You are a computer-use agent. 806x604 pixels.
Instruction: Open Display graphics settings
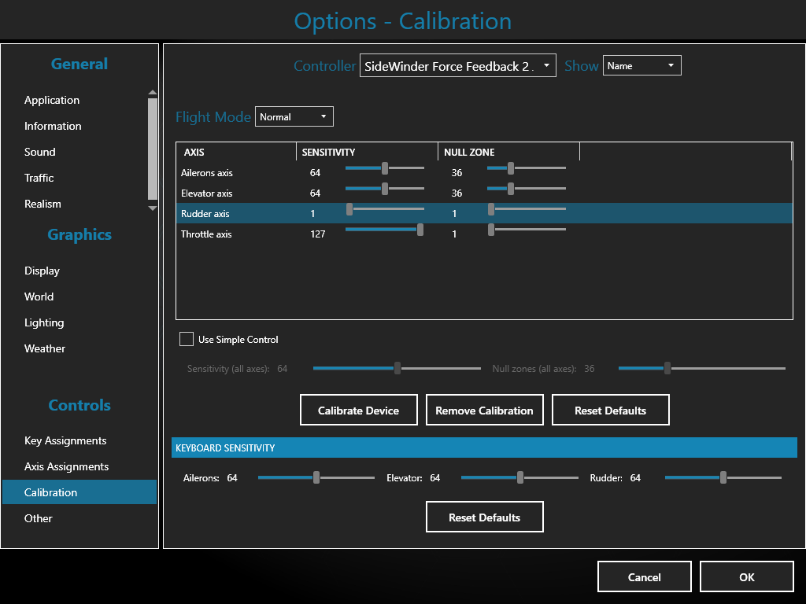[43, 271]
